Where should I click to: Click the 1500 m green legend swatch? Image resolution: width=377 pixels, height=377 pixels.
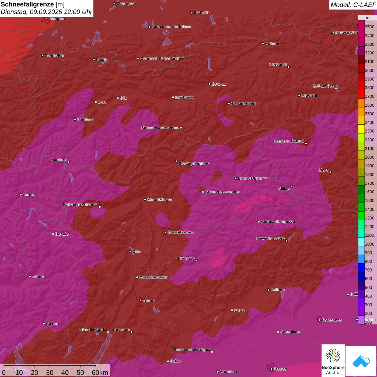coord(361,199)
